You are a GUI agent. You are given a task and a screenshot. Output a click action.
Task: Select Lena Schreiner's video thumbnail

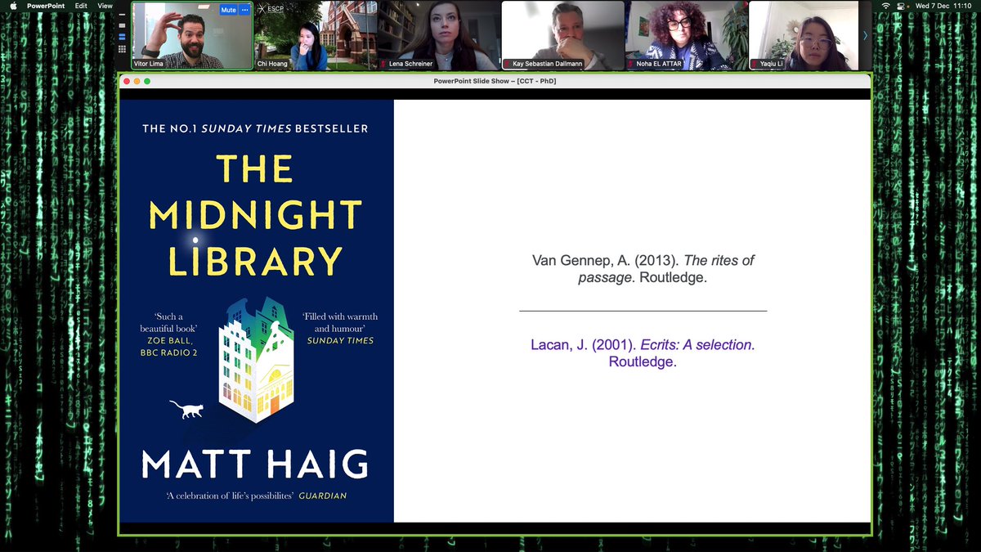pyautogui.click(x=438, y=35)
